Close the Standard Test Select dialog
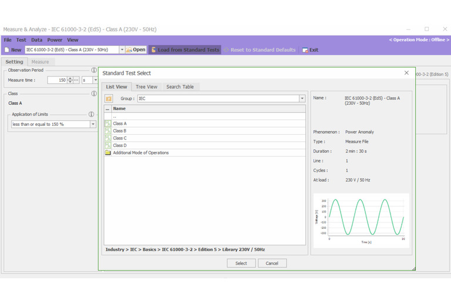 [406, 72]
